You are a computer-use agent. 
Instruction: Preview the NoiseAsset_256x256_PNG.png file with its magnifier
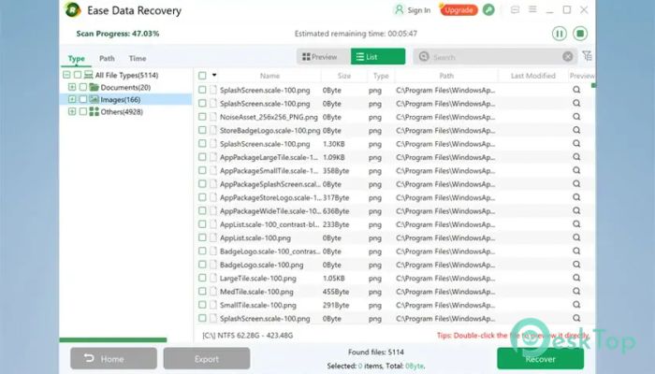pos(576,117)
